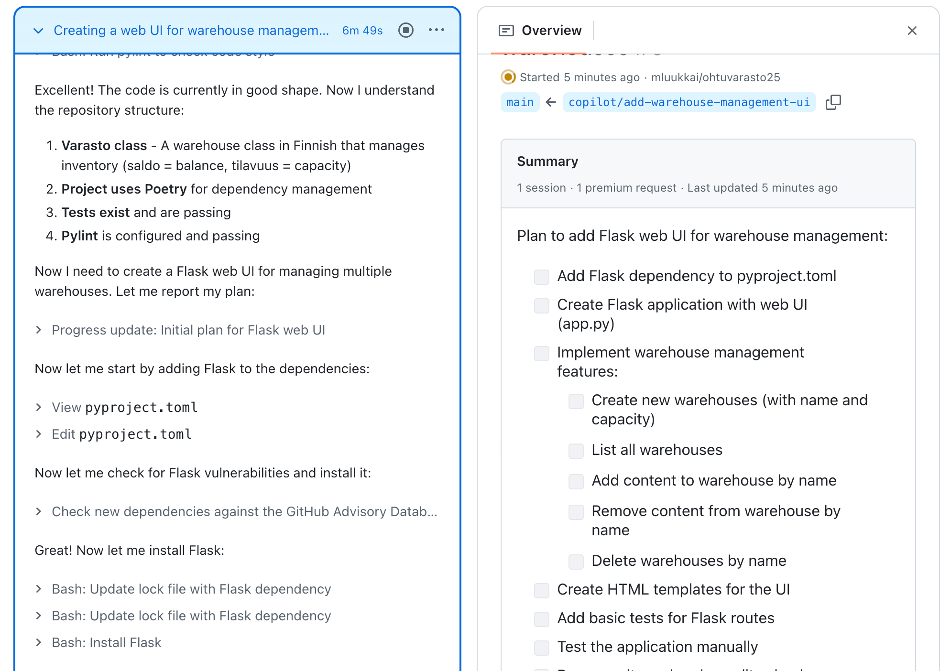Open the main branch link
Viewport: 940px width, 671px height.
click(520, 102)
